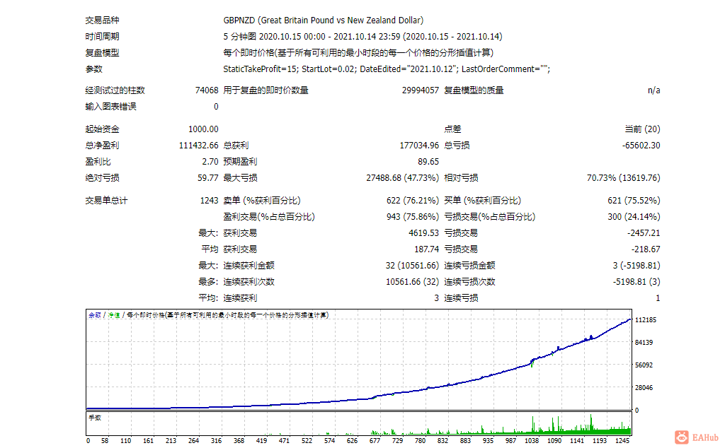Click the 连续获利次数 label
Screen dimensions: 725x448
249,281
